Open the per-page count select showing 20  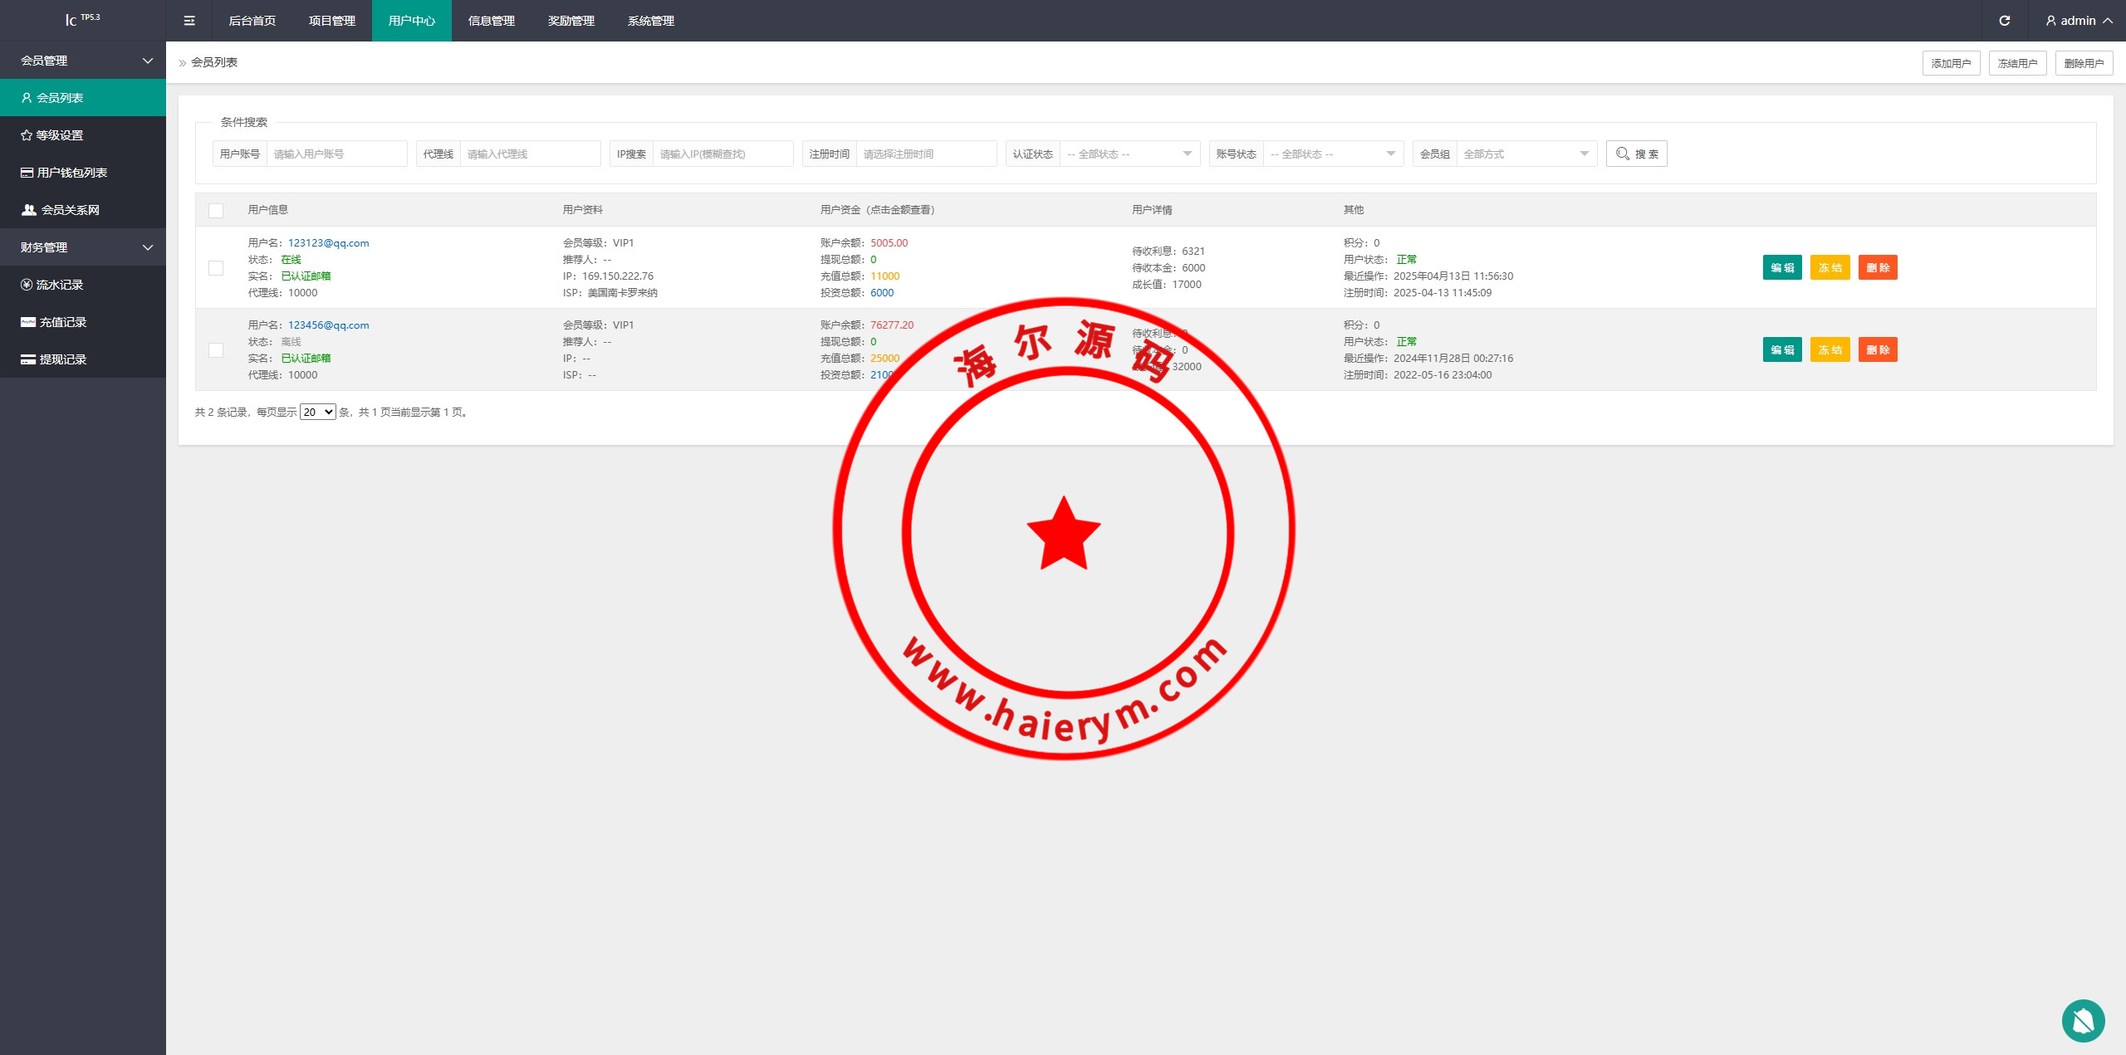point(317,412)
